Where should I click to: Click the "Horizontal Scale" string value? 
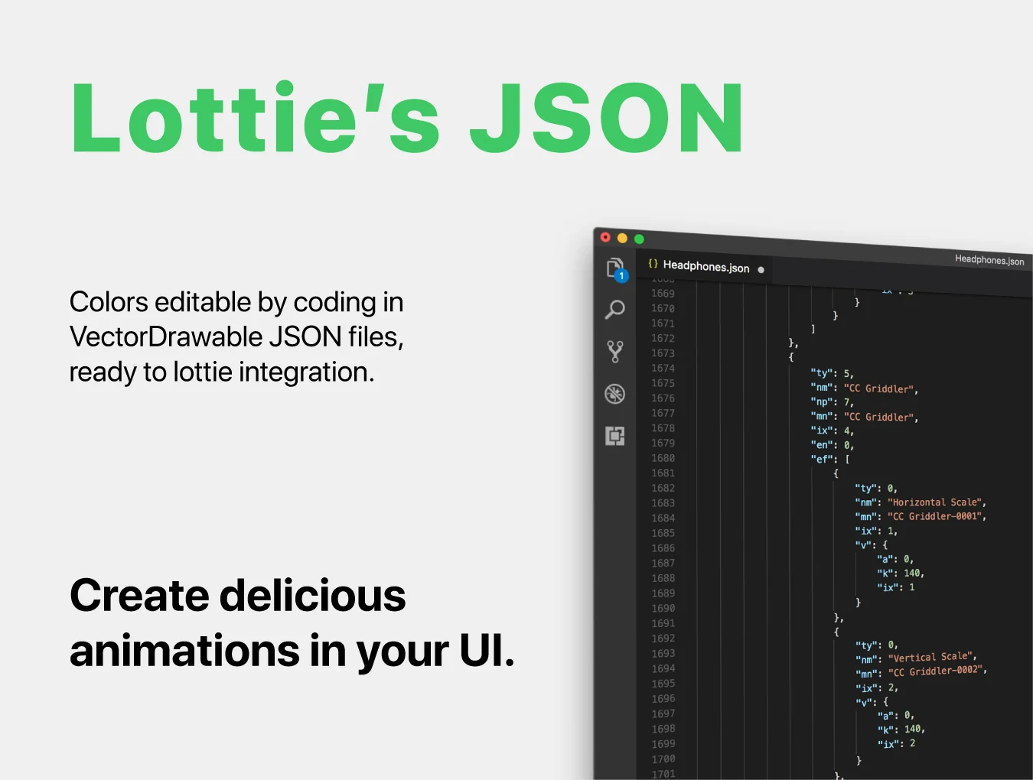pos(934,502)
